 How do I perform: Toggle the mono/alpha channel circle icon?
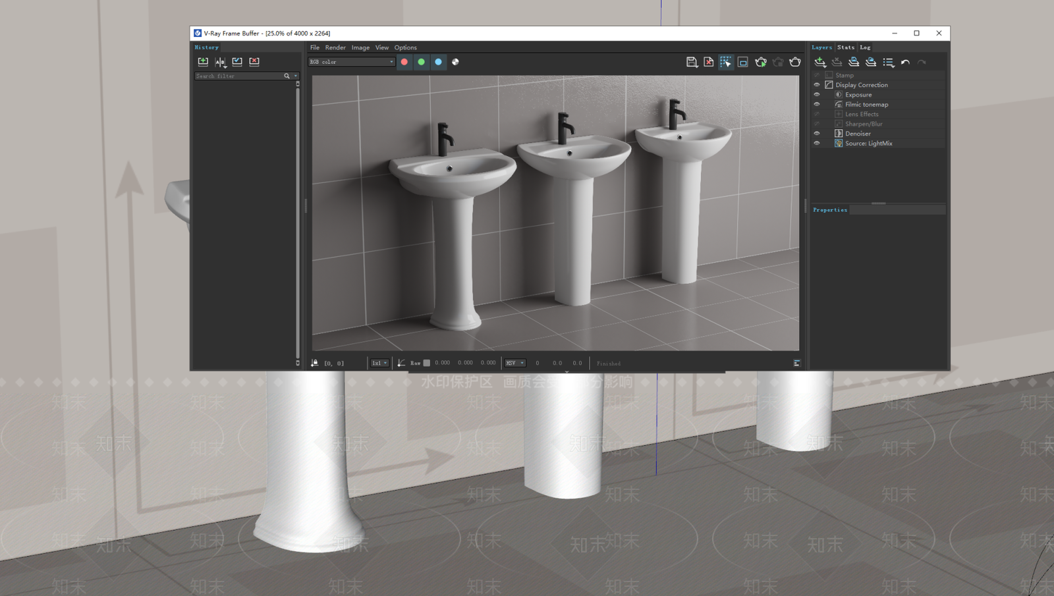click(455, 62)
